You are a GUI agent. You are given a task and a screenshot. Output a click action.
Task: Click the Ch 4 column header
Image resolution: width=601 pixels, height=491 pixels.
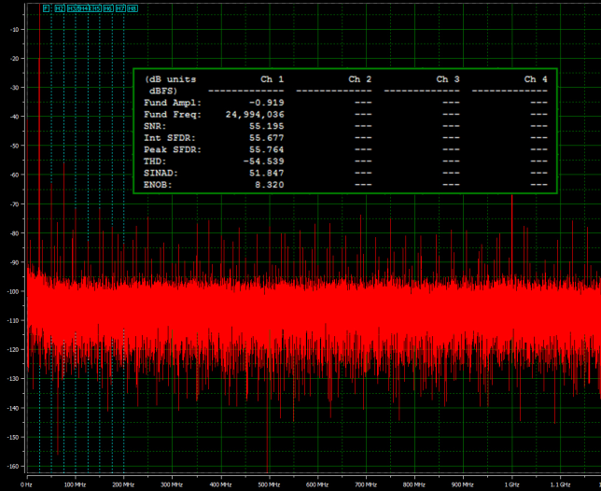tap(536, 79)
